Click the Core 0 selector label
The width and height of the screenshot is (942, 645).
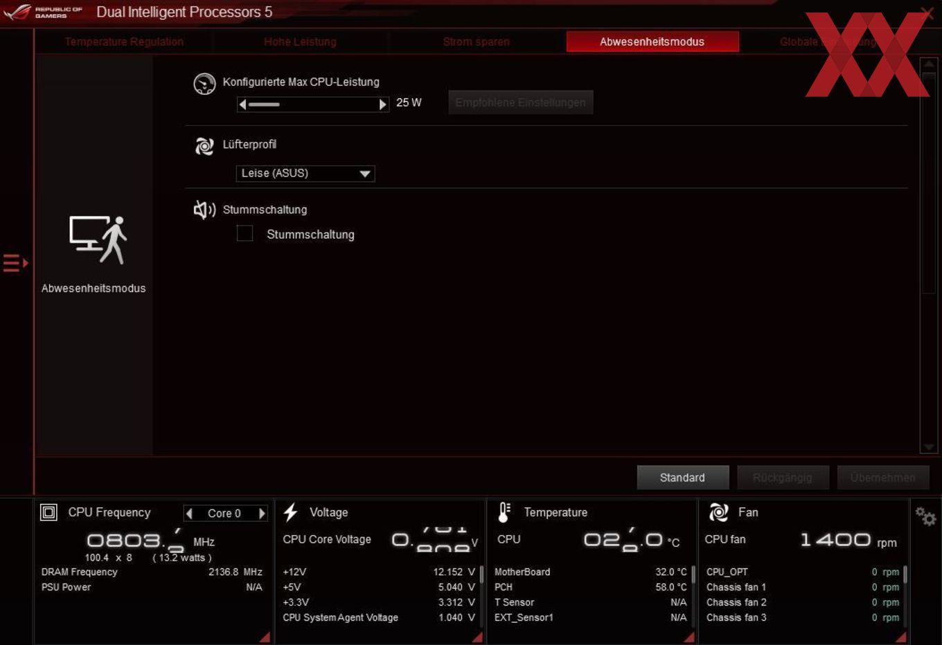click(x=224, y=514)
